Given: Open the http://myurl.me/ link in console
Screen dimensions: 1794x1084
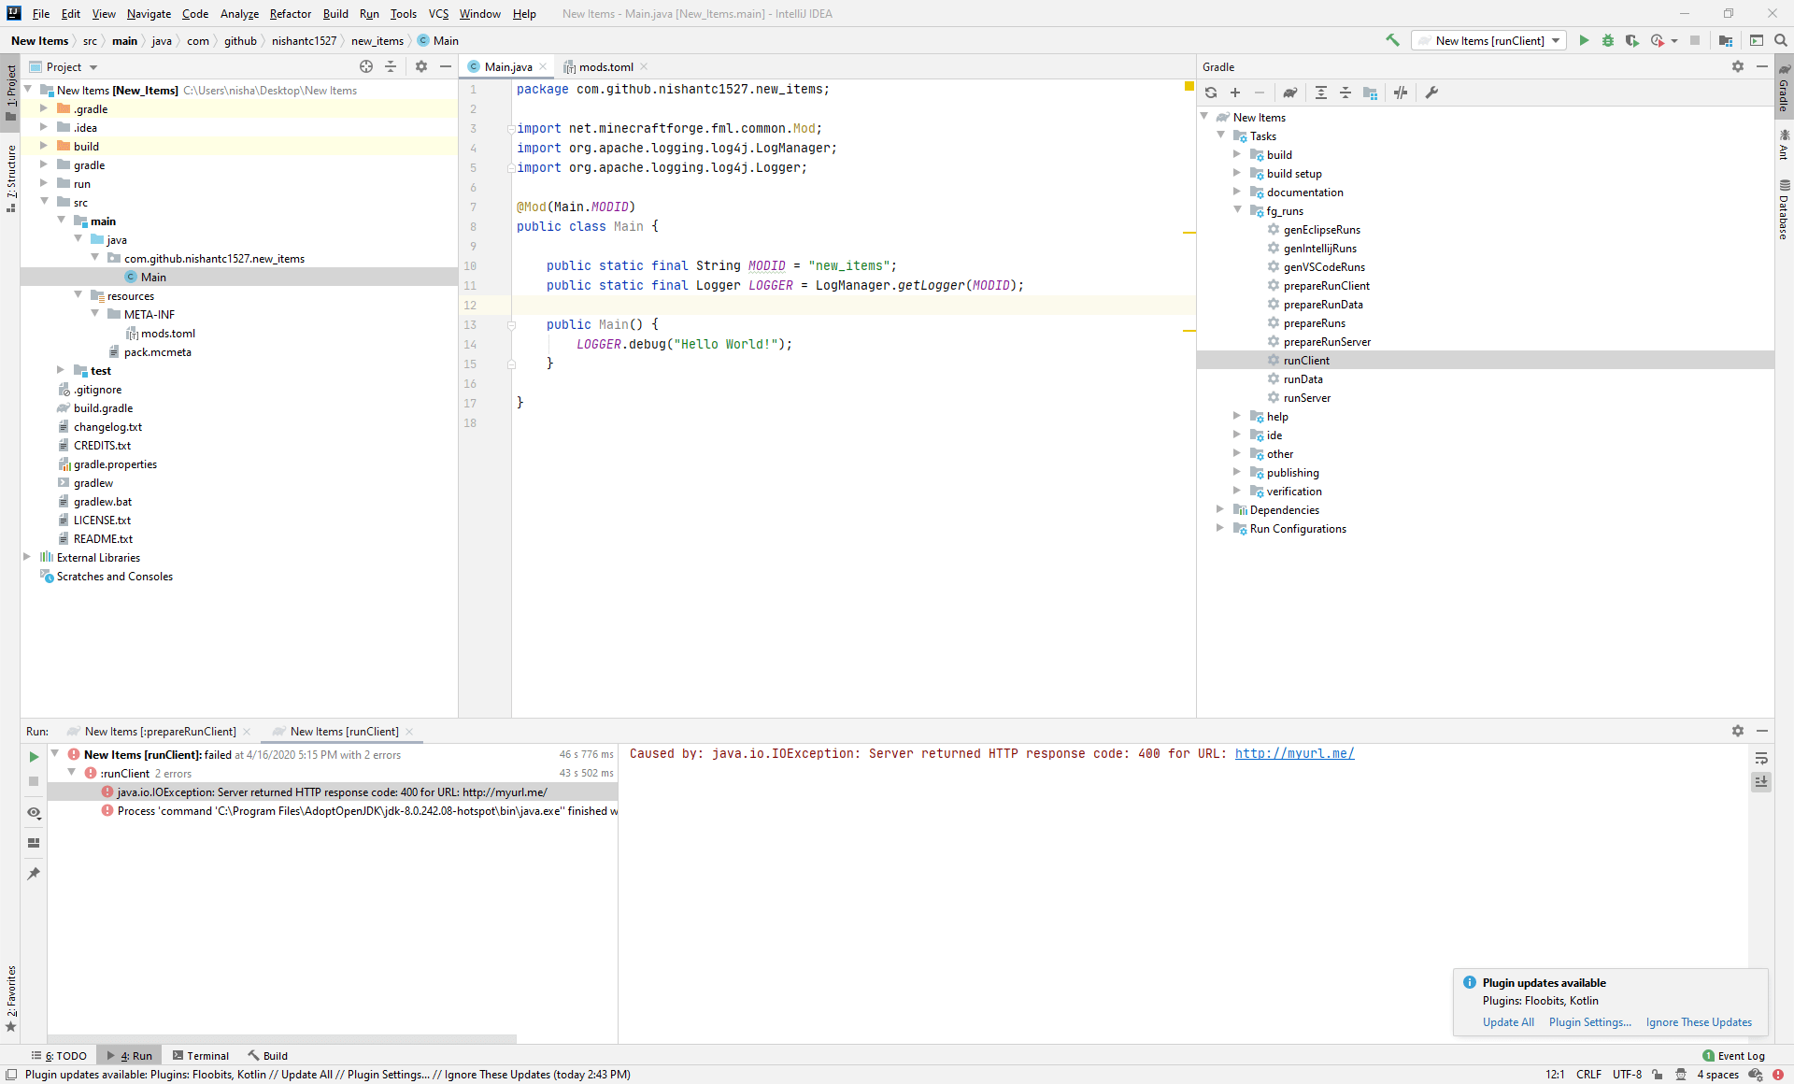Looking at the screenshot, I should tap(1294, 754).
